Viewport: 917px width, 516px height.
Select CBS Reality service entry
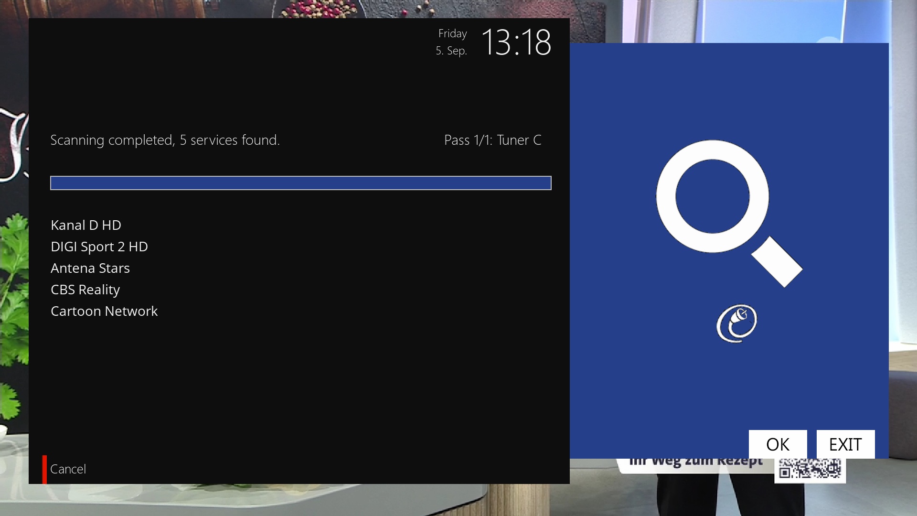pos(85,290)
